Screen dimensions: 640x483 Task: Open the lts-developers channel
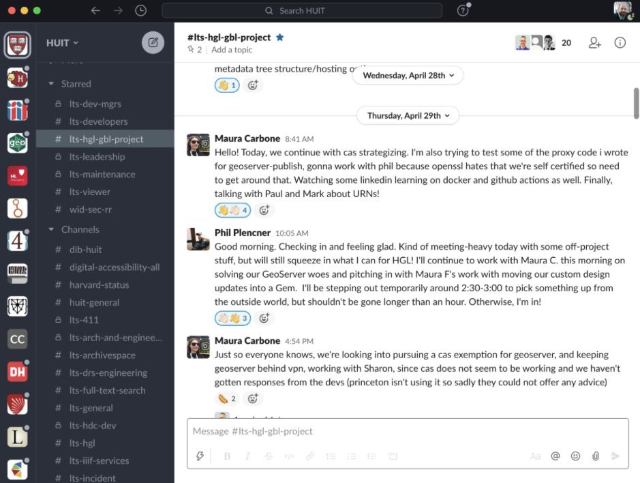pyautogui.click(x=106, y=121)
